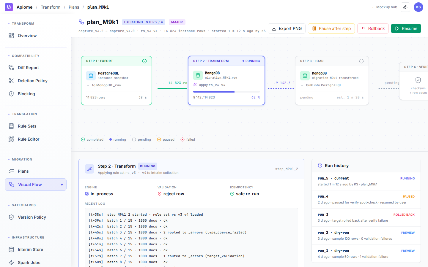Click Version Policy shield icon
Viewport: 428px width, 267px height.
[x=11, y=217]
